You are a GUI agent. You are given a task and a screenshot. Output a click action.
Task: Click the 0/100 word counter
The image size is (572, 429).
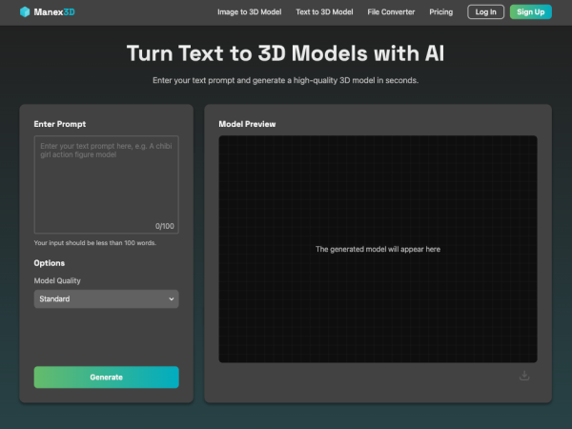click(165, 226)
